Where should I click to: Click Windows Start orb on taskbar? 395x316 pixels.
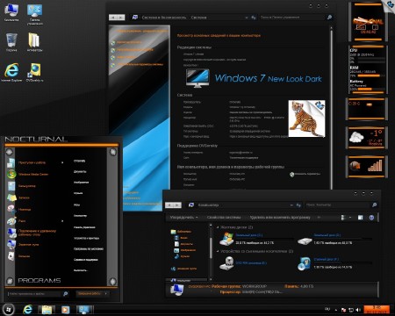click(8, 309)
